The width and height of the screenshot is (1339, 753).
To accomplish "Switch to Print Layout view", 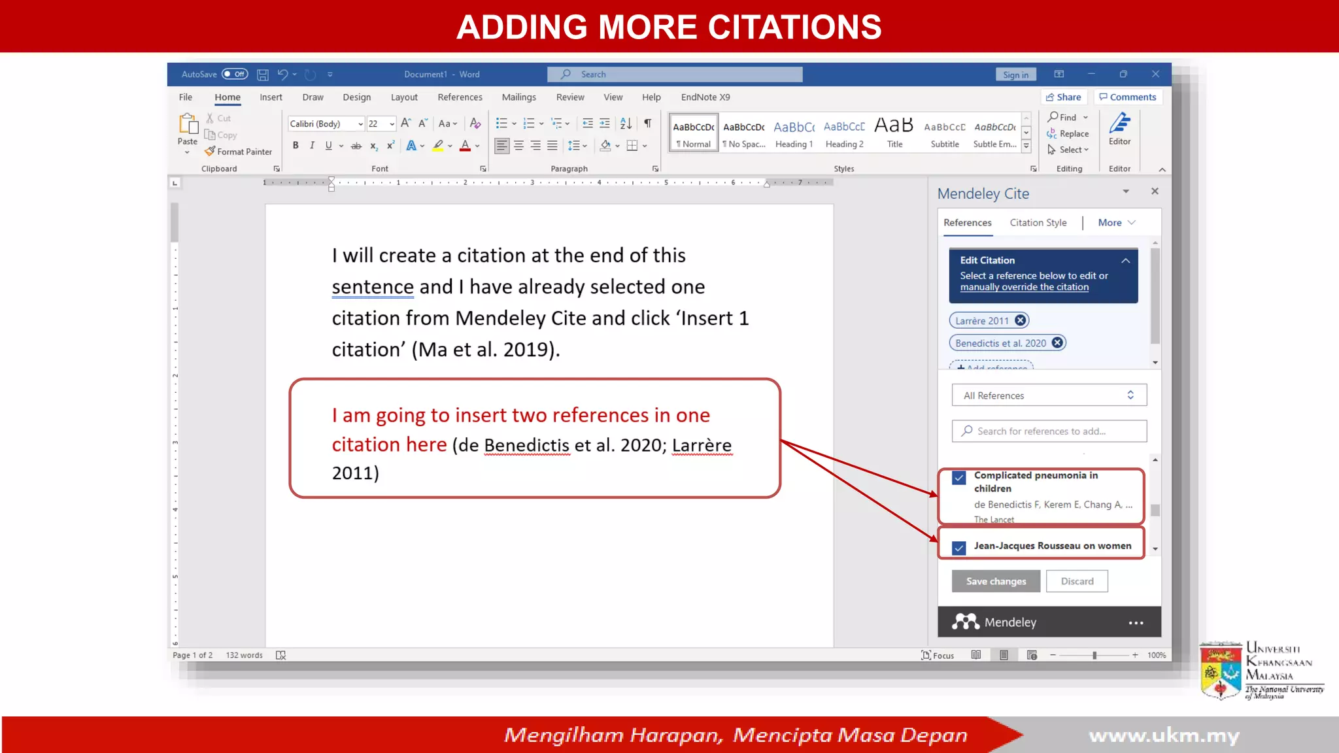I will (x=1004, y=655).
